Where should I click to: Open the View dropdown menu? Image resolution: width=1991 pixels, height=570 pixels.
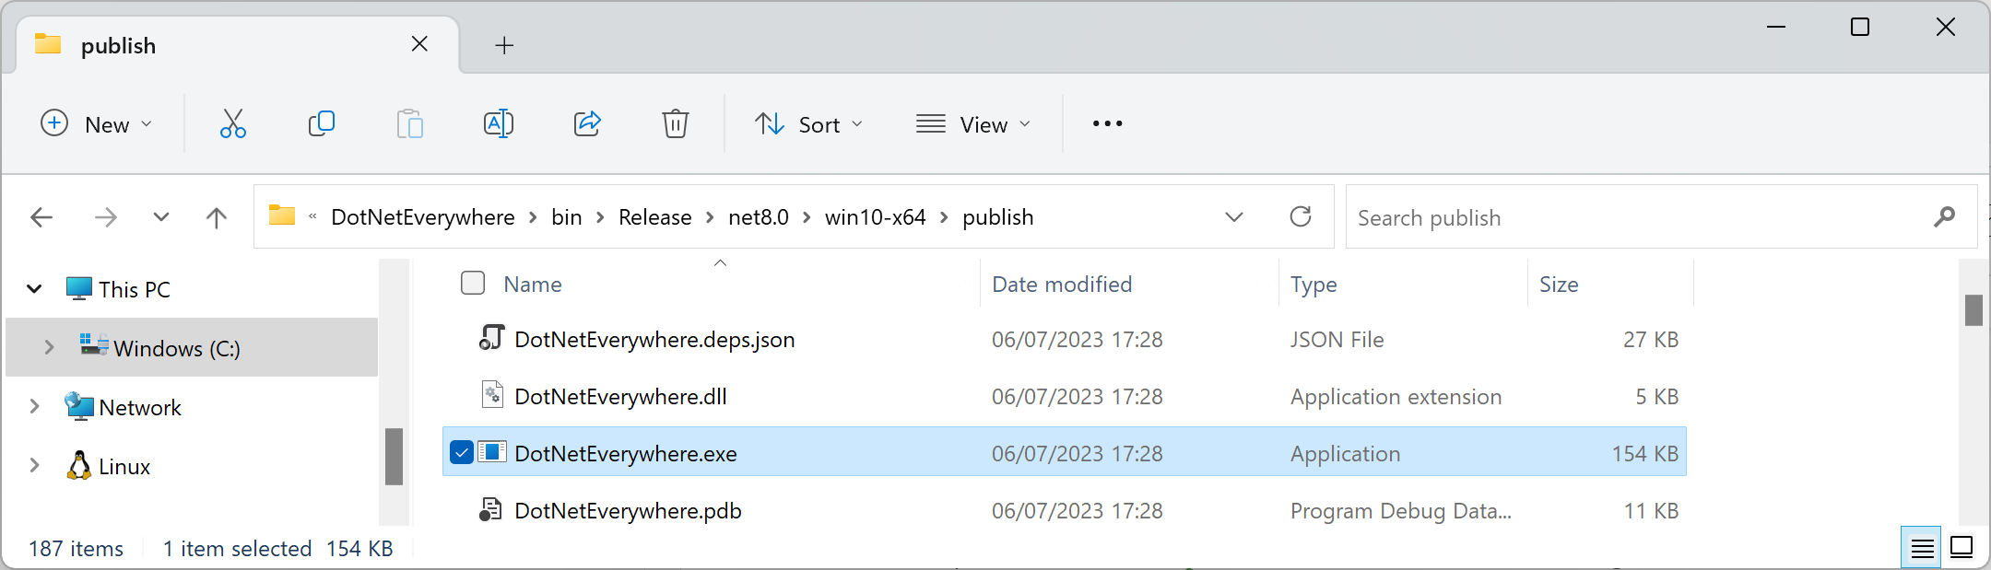[x=973, y=123]
